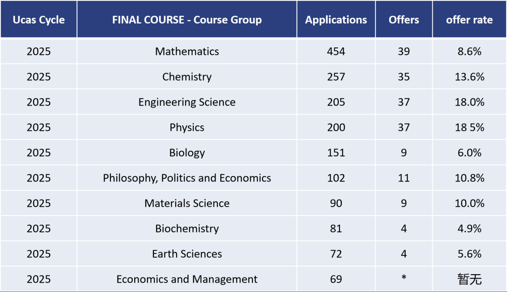
Task: Click the FINAL COURSE - Course Group header
Action: coord(187,20)
